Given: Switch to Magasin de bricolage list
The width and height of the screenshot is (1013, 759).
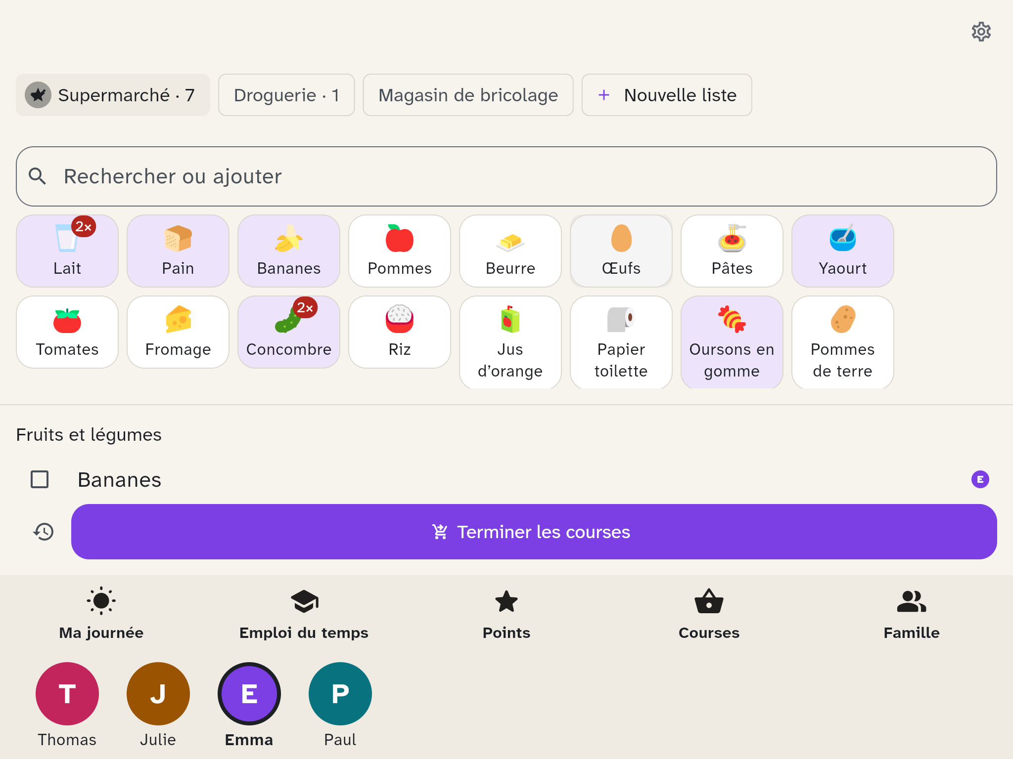Looking at the screenshot, I should [468, 95].
